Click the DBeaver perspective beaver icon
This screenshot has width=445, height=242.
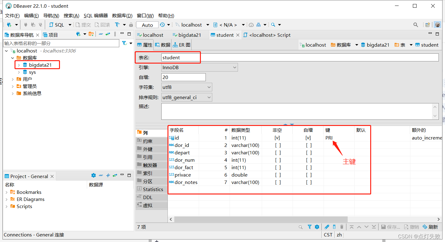[437, 25]
